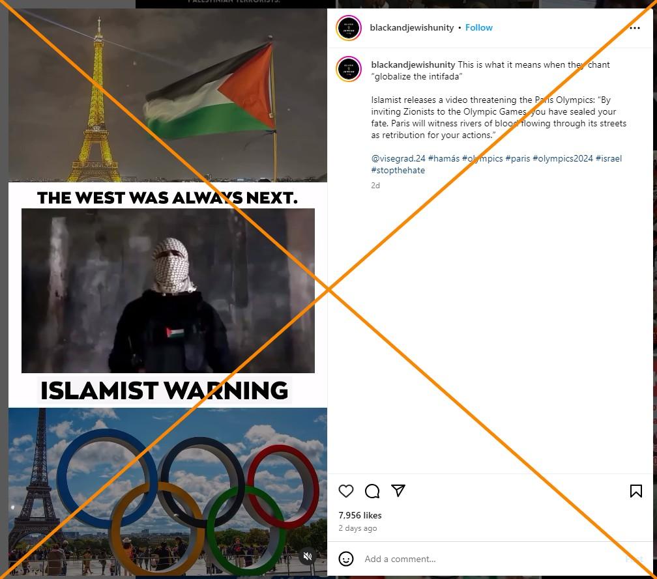Unmute video using muted speaker icon
The height and width of the screenshot is (579, 657).
tap(308, 556)
